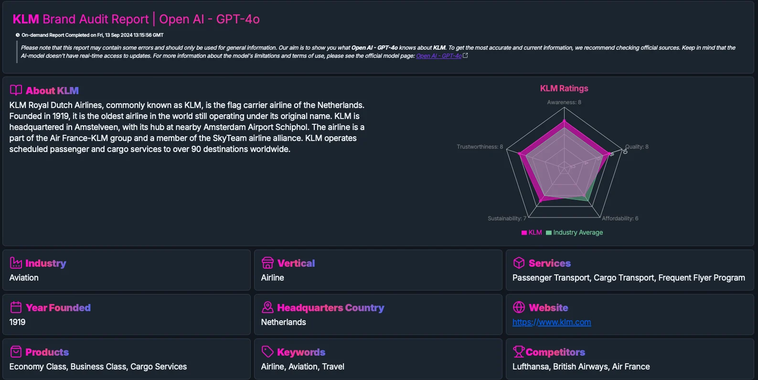Follow the Open AI - GPT-4o model link
The width and height of the screenshot is (758, 380).
(439, 55)
